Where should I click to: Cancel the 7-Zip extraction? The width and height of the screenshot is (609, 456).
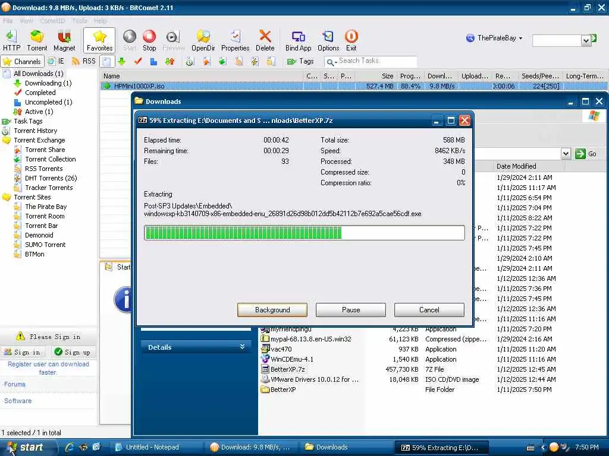click(429, 310)
